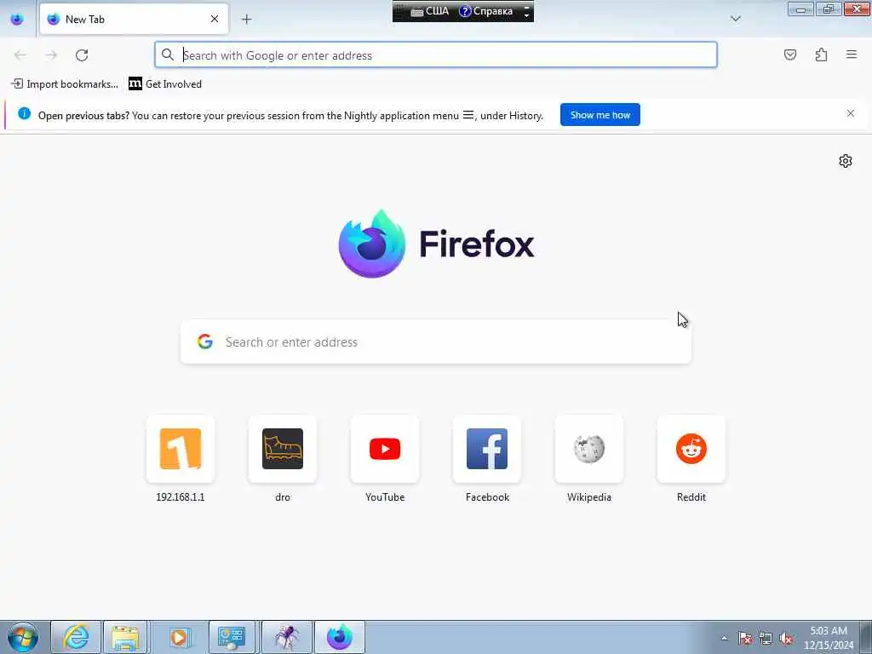Click the muted volume tray icon
The width and height of the screenshot is (872, 654).
coord(786,639)
